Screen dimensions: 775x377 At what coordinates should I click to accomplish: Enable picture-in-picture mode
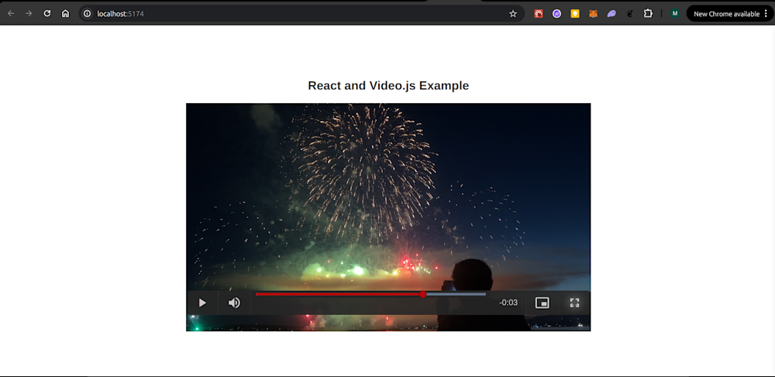(x=542, y=303)
